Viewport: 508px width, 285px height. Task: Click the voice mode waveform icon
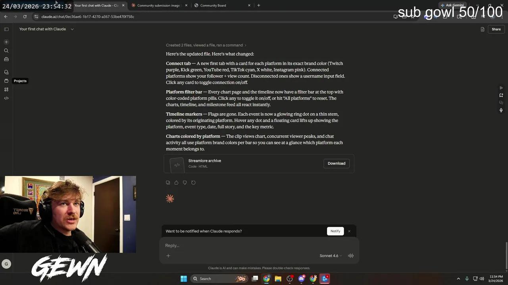click(351, 256)
